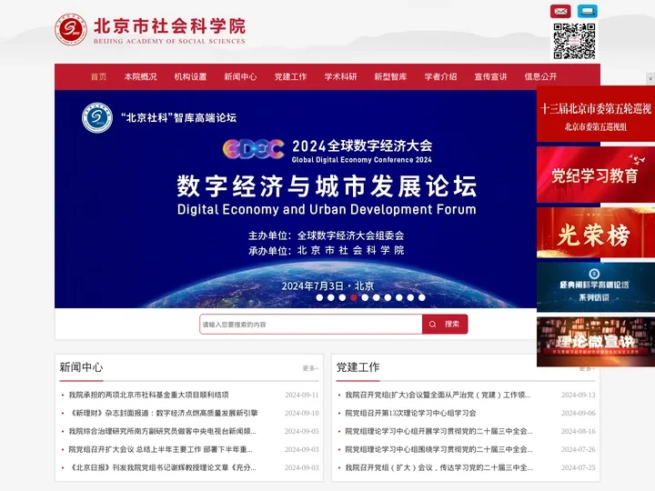Select the eighth carousel slide dot

click(399, 297)
